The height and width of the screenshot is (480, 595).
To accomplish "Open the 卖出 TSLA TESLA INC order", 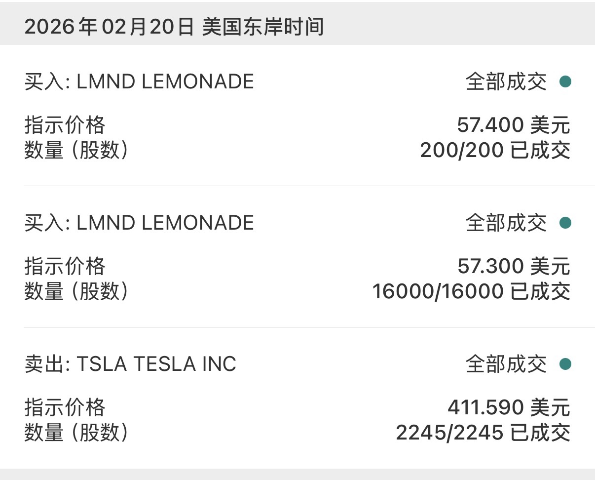I will (x=130, y=364).
